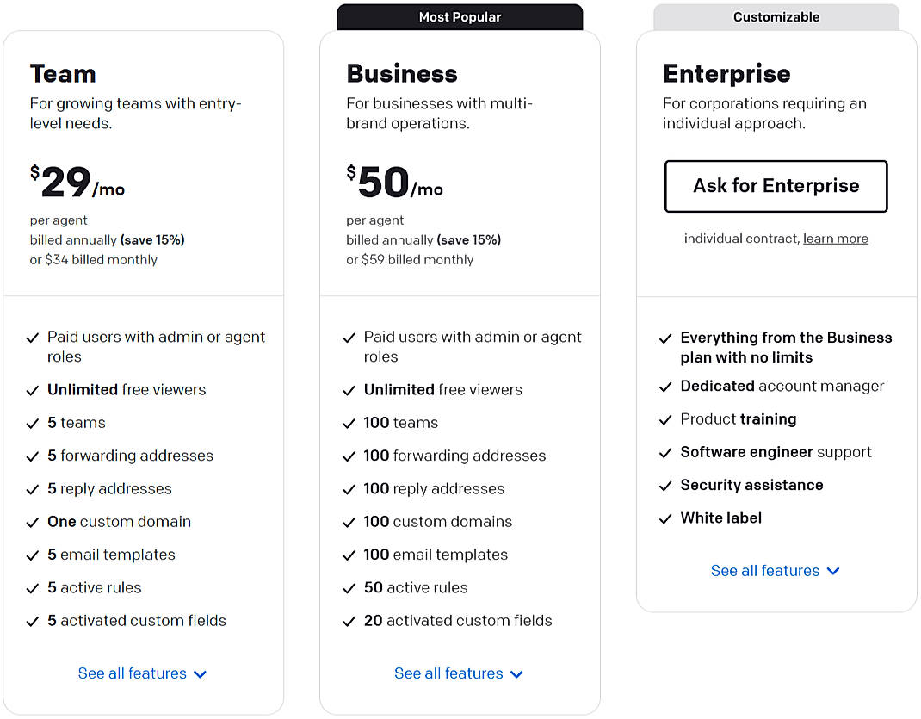This screenshot has height=719, width=921.
Task: Click the checkmark beside White label feature
Action: [665, 518]
